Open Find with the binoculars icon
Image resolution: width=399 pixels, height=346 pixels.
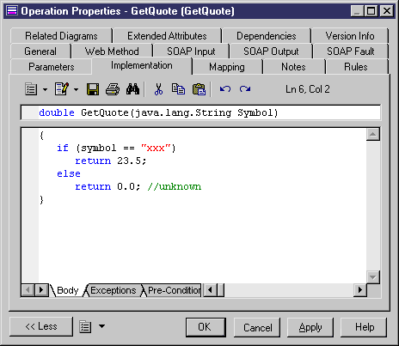pos(132,89)
